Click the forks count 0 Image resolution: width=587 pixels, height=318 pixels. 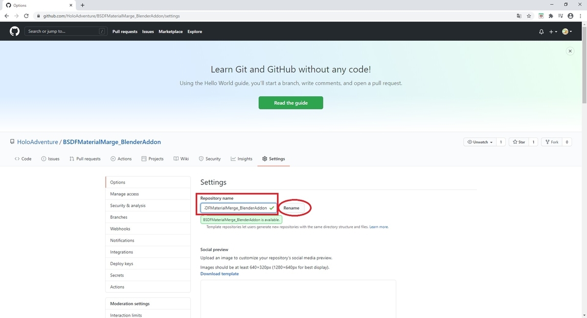coord(567,142)
